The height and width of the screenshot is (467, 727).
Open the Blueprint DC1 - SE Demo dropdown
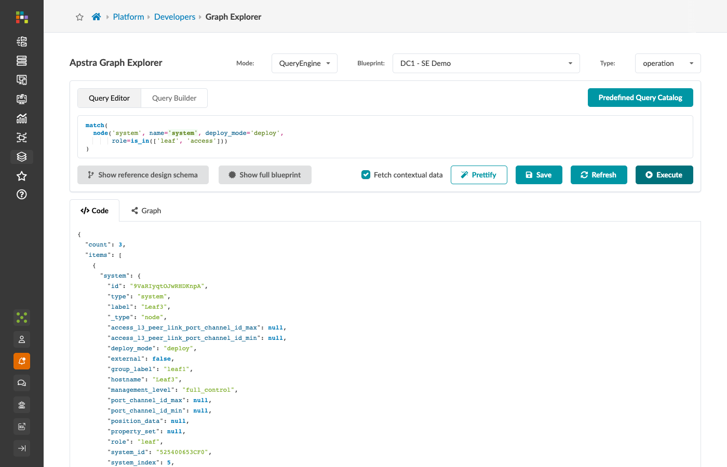pyautogui.click(x=486, y=63)
